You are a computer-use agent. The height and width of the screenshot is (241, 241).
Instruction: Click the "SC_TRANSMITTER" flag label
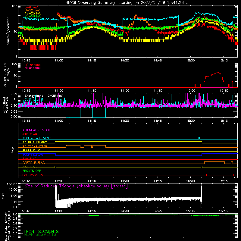35,146
